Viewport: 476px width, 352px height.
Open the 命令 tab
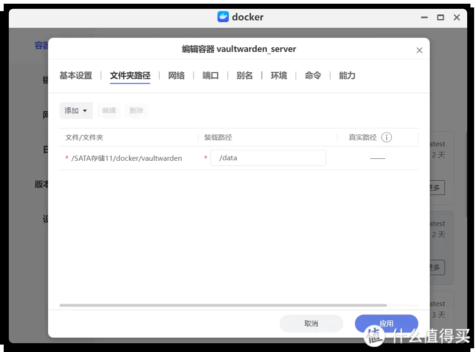pyautogui.click(x=313, y=75)
